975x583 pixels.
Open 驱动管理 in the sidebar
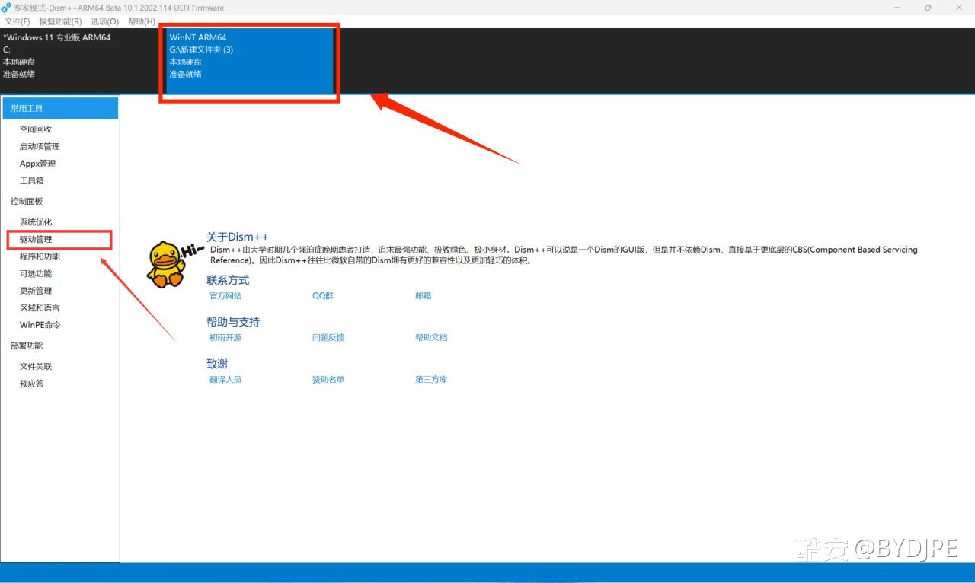pos(36,240)
